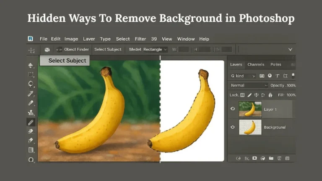
Task: Expand the Kind layer filter dropdown
Action: [x=243, y=76]
